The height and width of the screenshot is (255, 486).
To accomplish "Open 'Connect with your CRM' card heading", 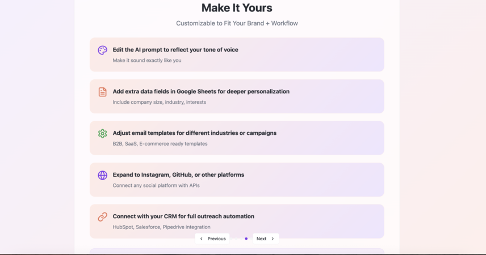I will coord(183,216).
